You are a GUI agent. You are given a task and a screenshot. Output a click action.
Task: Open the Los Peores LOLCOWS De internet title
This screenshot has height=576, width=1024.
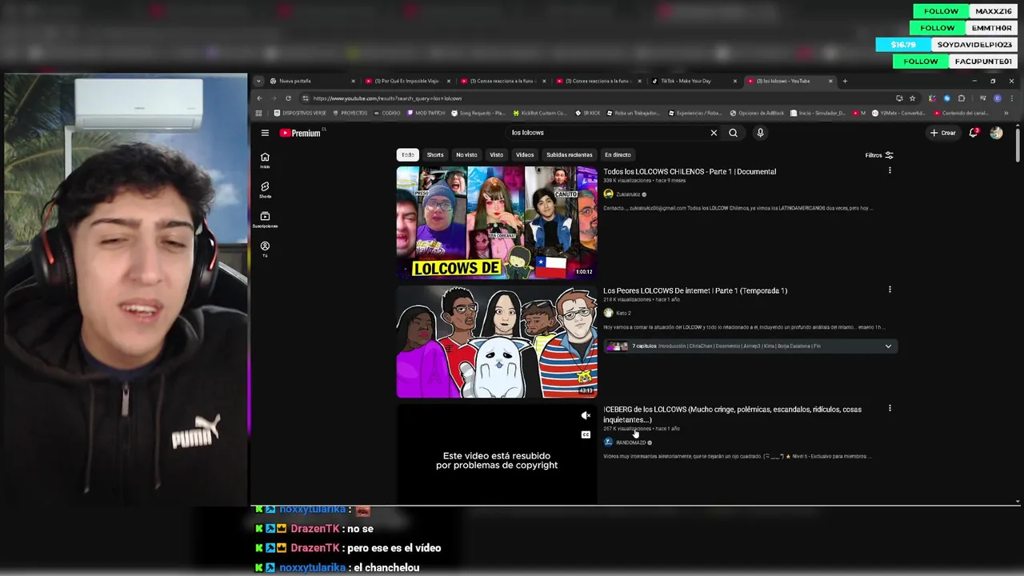point(695,290)
